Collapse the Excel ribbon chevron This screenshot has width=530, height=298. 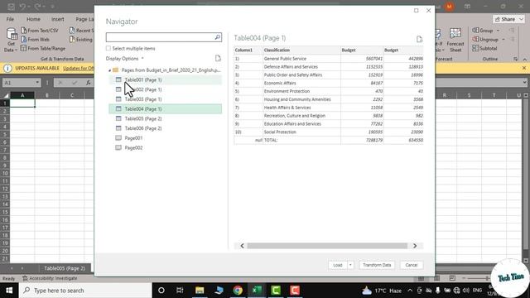coord(524,59)
